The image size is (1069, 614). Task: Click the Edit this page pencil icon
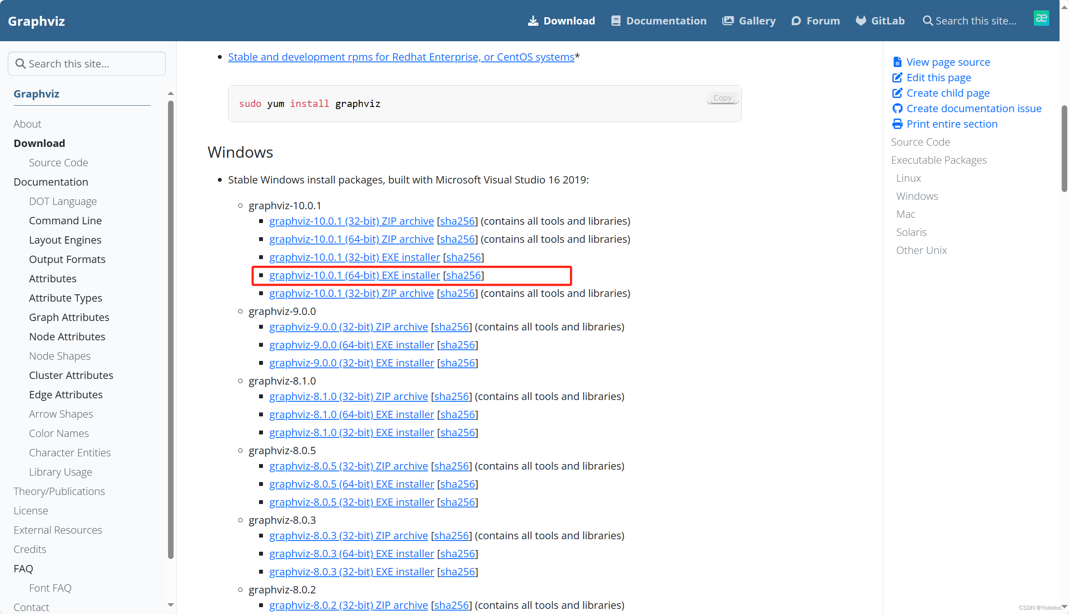897,78
